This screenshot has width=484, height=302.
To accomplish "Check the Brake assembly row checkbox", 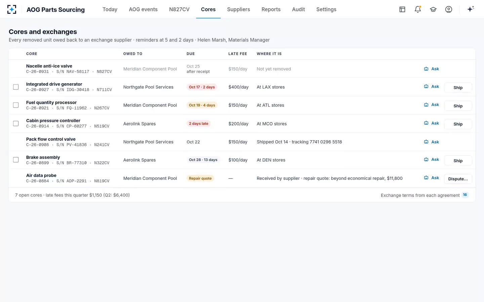I will click(x=16, y=160).
